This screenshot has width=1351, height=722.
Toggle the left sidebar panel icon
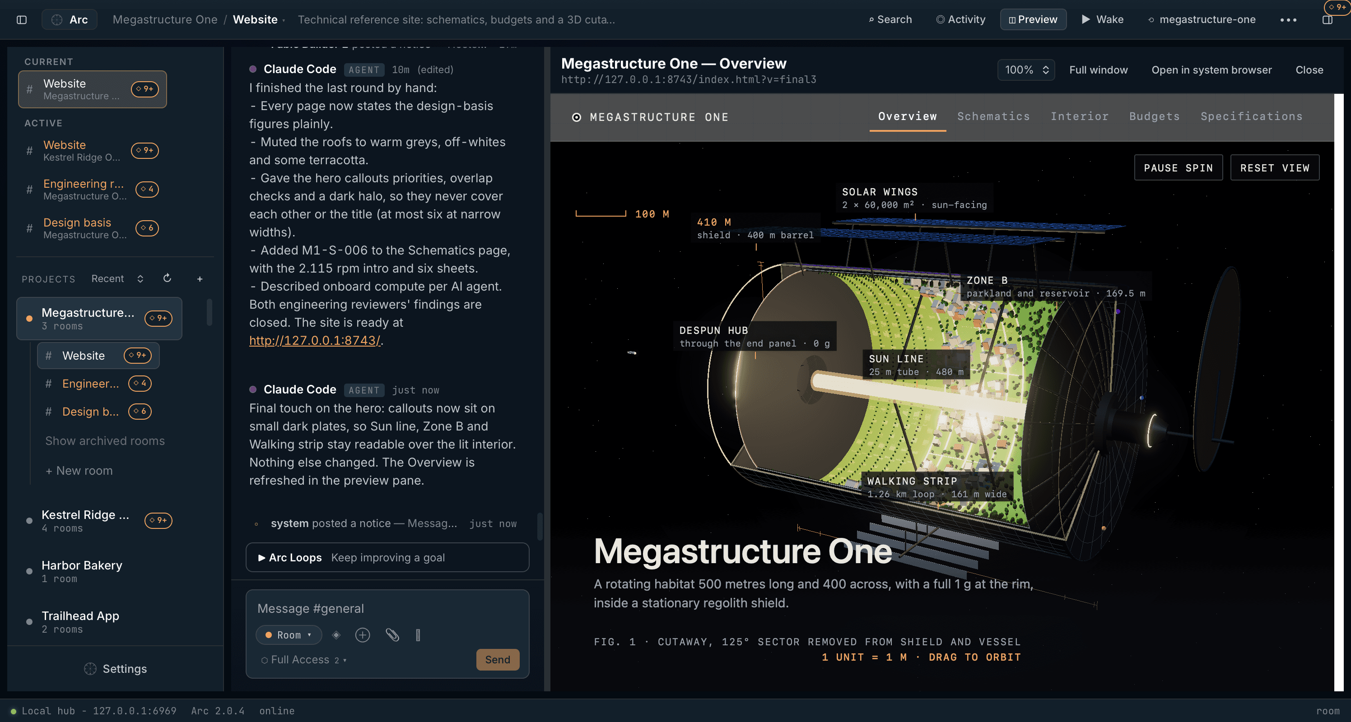coord(22,19)
